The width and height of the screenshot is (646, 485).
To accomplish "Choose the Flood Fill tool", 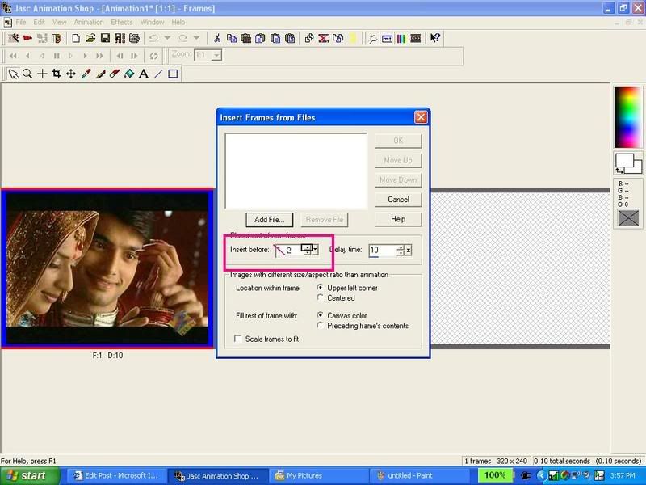I will pos(129,74).
